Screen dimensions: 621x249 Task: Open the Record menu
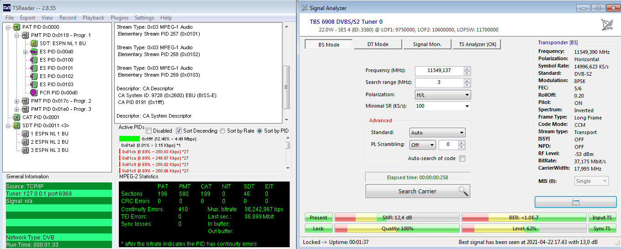point(68,18)
